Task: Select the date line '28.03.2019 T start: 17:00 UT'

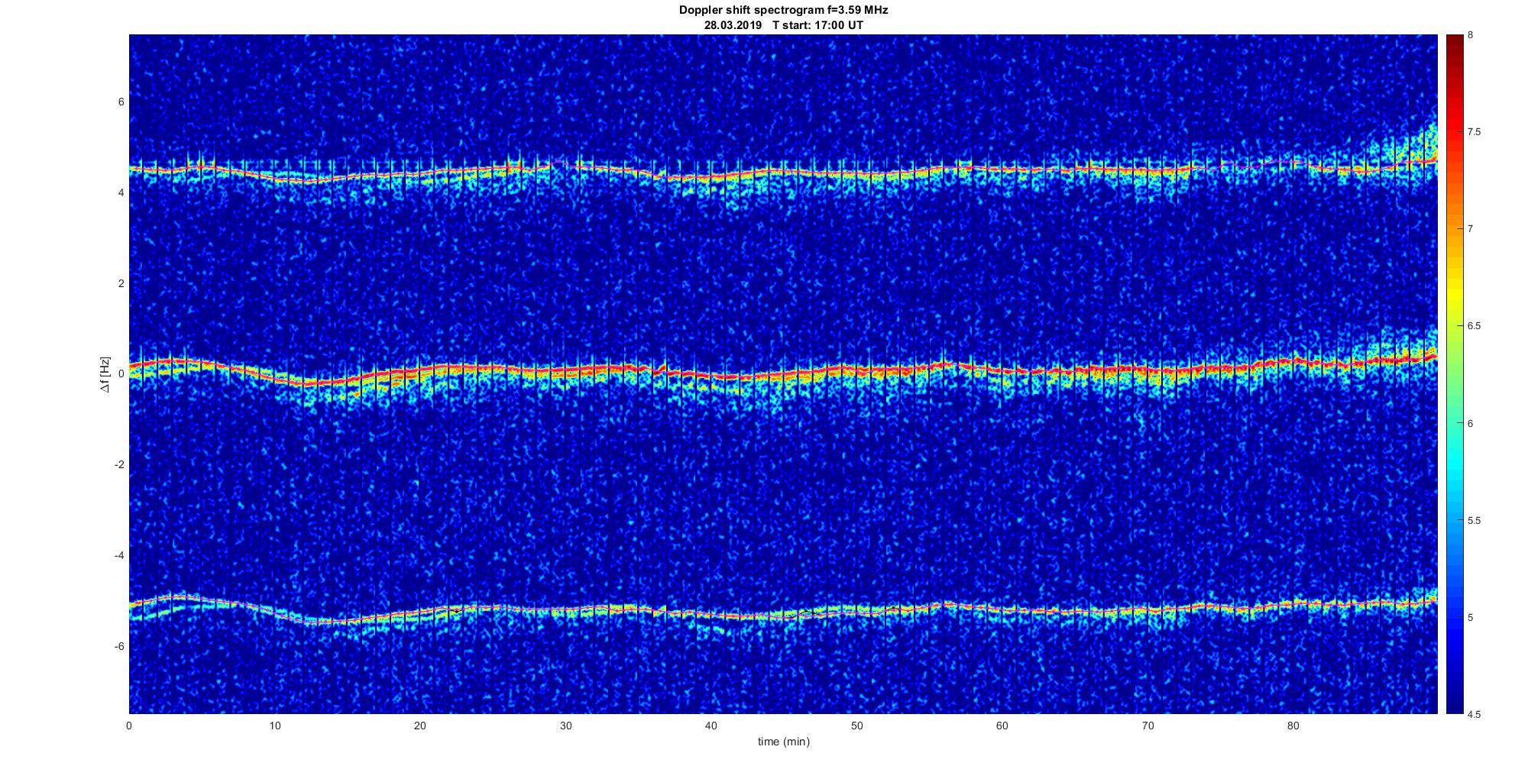Action: 783,24
